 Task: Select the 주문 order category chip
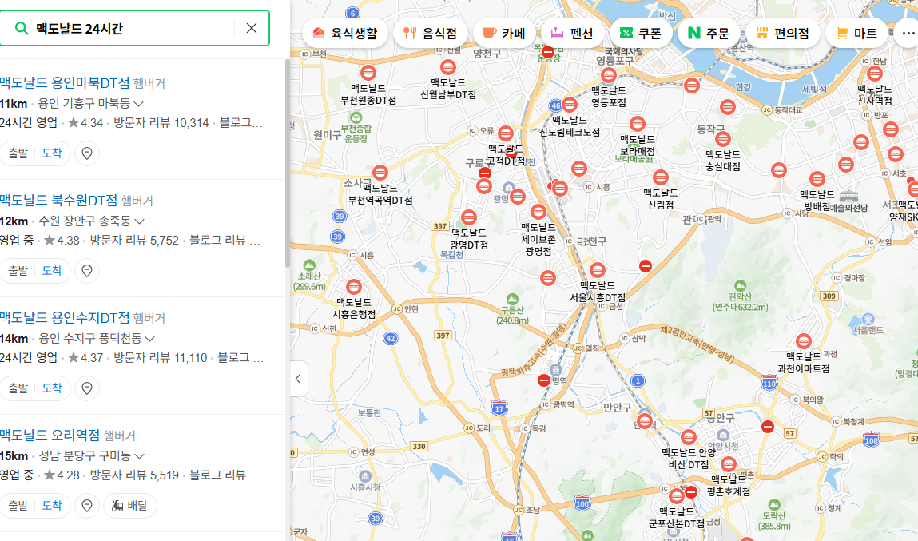click(709, 34)
